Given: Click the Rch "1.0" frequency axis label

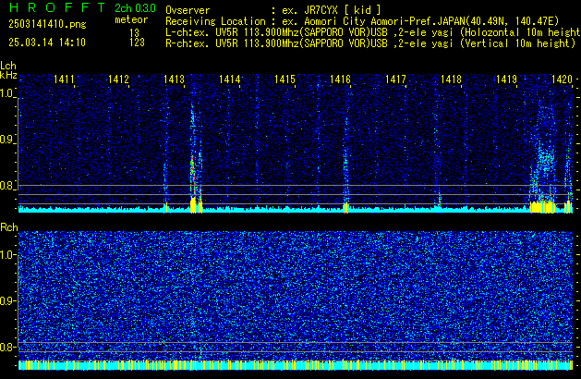Looking at the screenshot, I should [x=7, y=255].
